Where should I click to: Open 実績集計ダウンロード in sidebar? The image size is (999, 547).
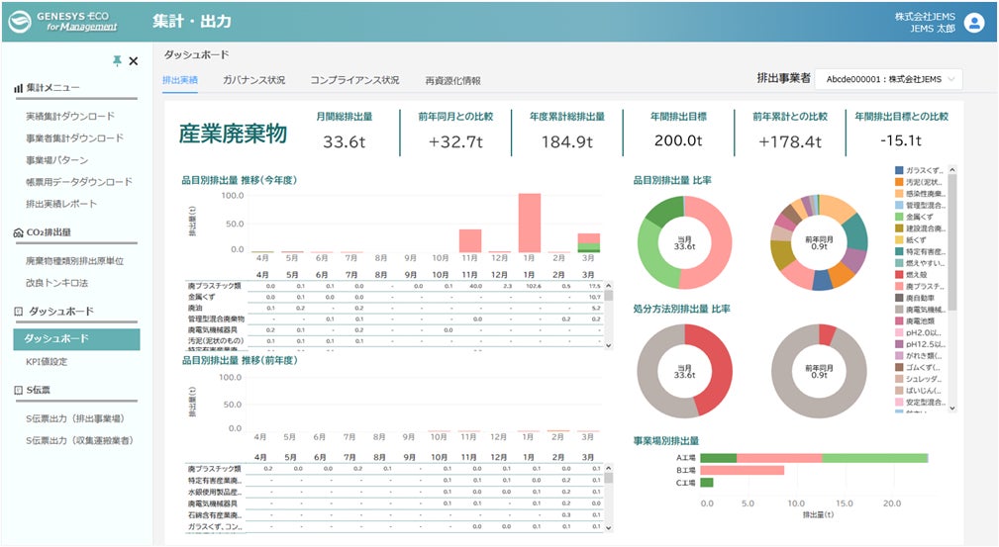pos(70,116)
